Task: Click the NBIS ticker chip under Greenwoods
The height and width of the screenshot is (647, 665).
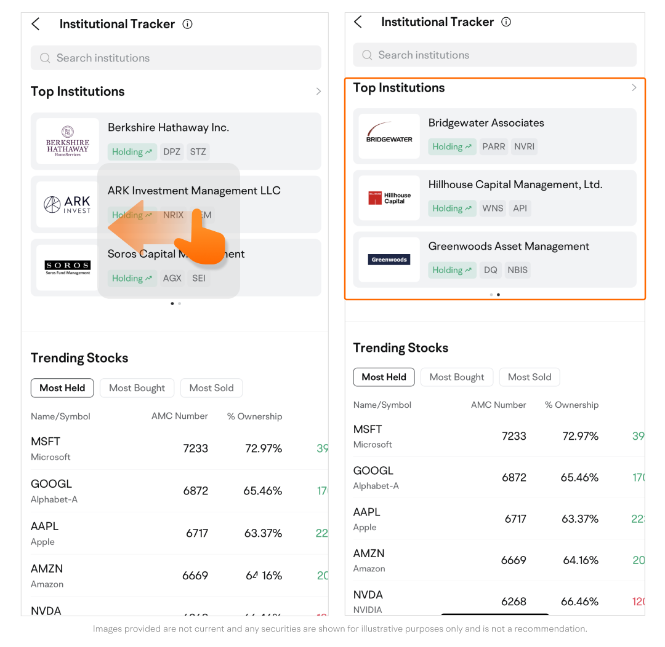Action: click(518, 270)
